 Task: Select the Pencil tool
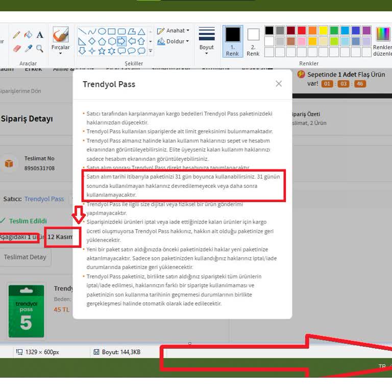(x=16, y=35)
